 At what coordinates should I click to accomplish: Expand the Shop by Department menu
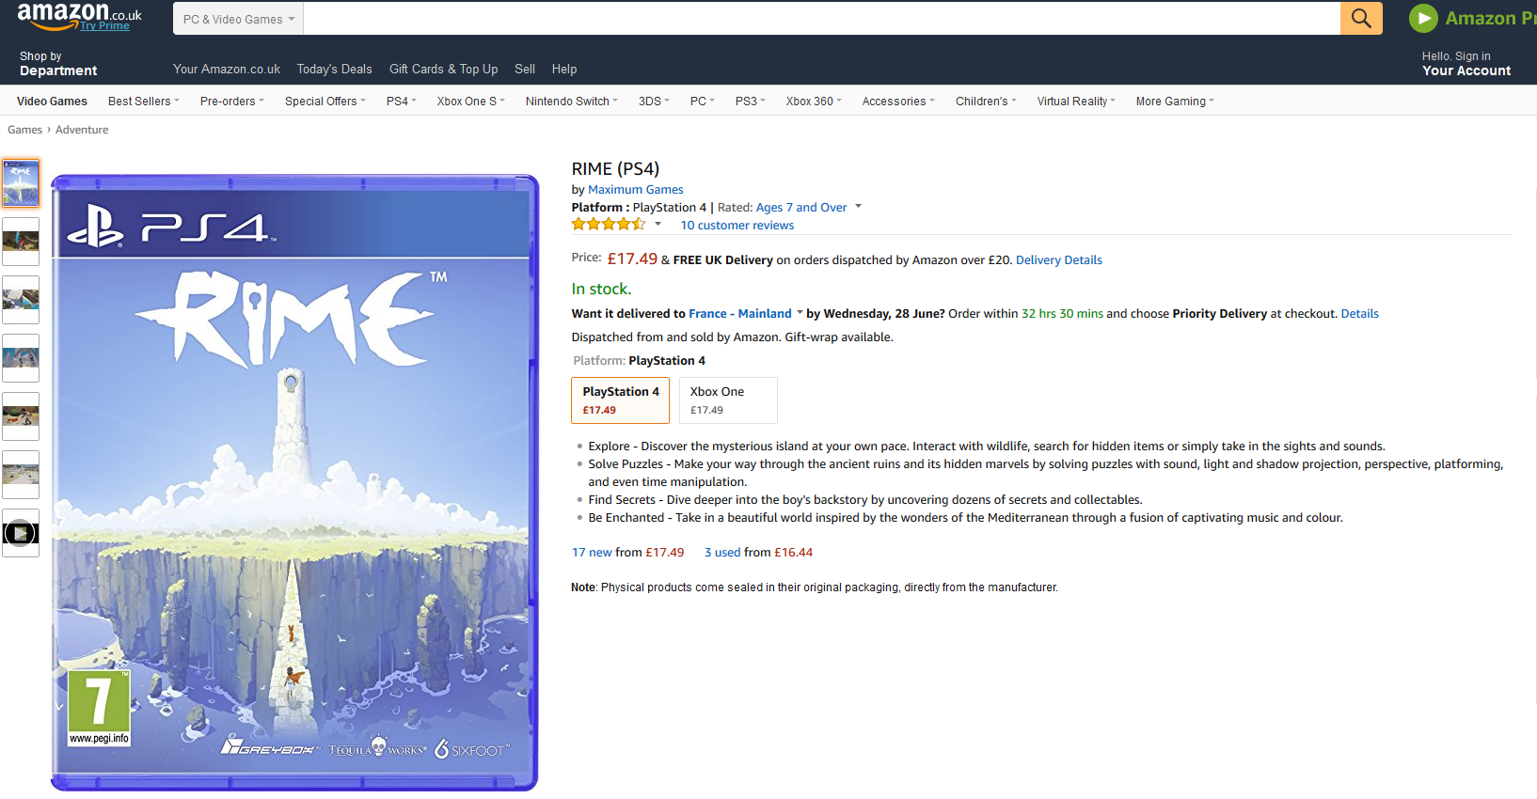58,64
